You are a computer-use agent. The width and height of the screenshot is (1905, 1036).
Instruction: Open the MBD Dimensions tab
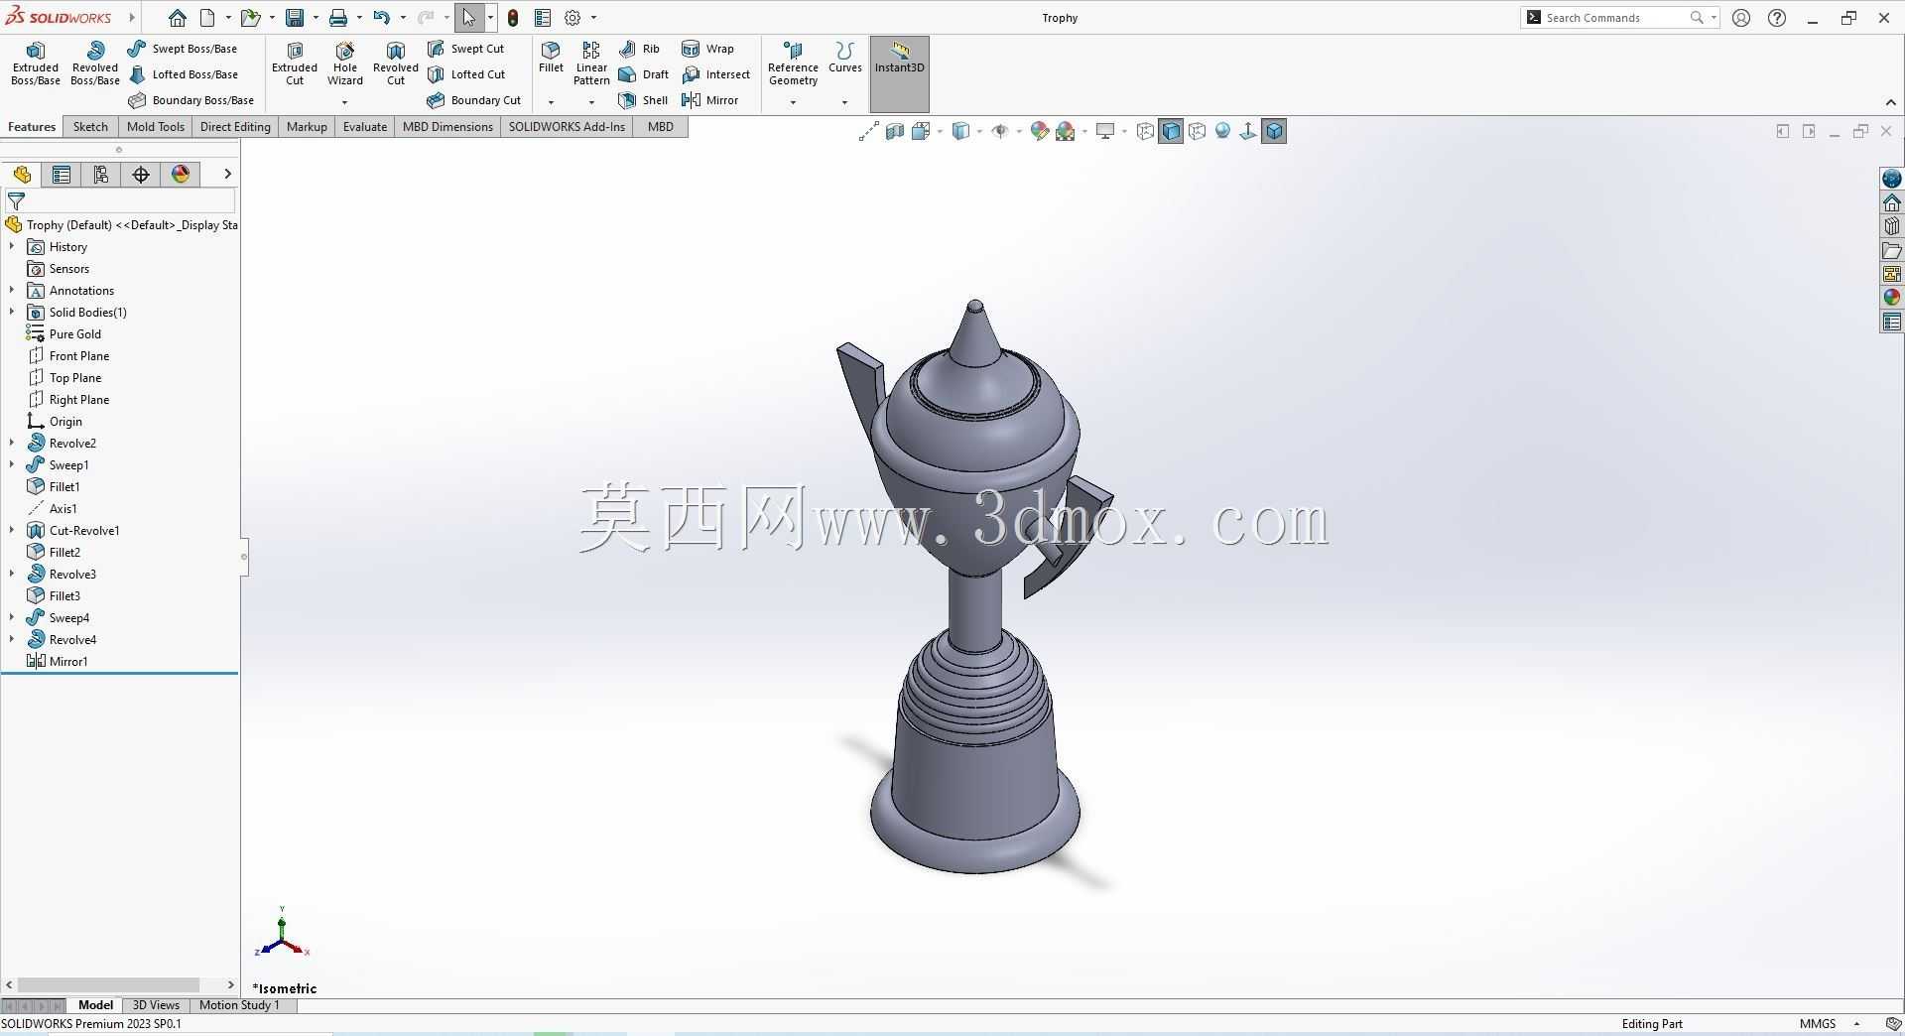click(447, 127)
